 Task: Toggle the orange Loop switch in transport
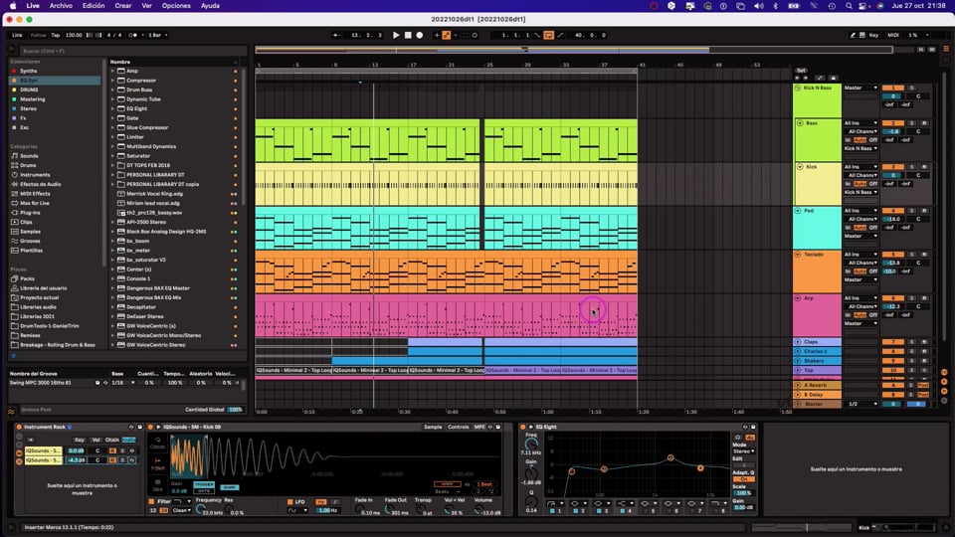549,36
